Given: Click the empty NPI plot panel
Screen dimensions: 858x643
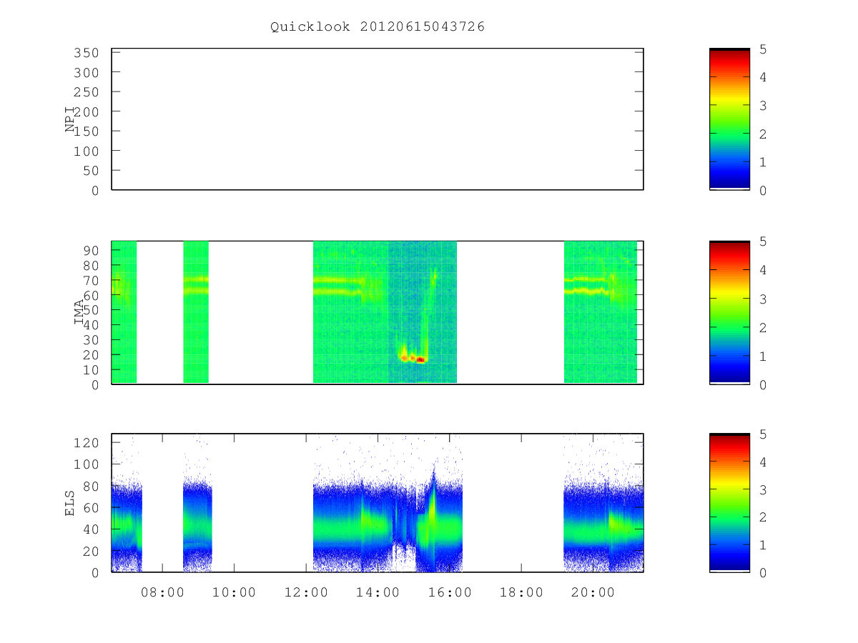Looking at the screenshot, I should 378,119.
